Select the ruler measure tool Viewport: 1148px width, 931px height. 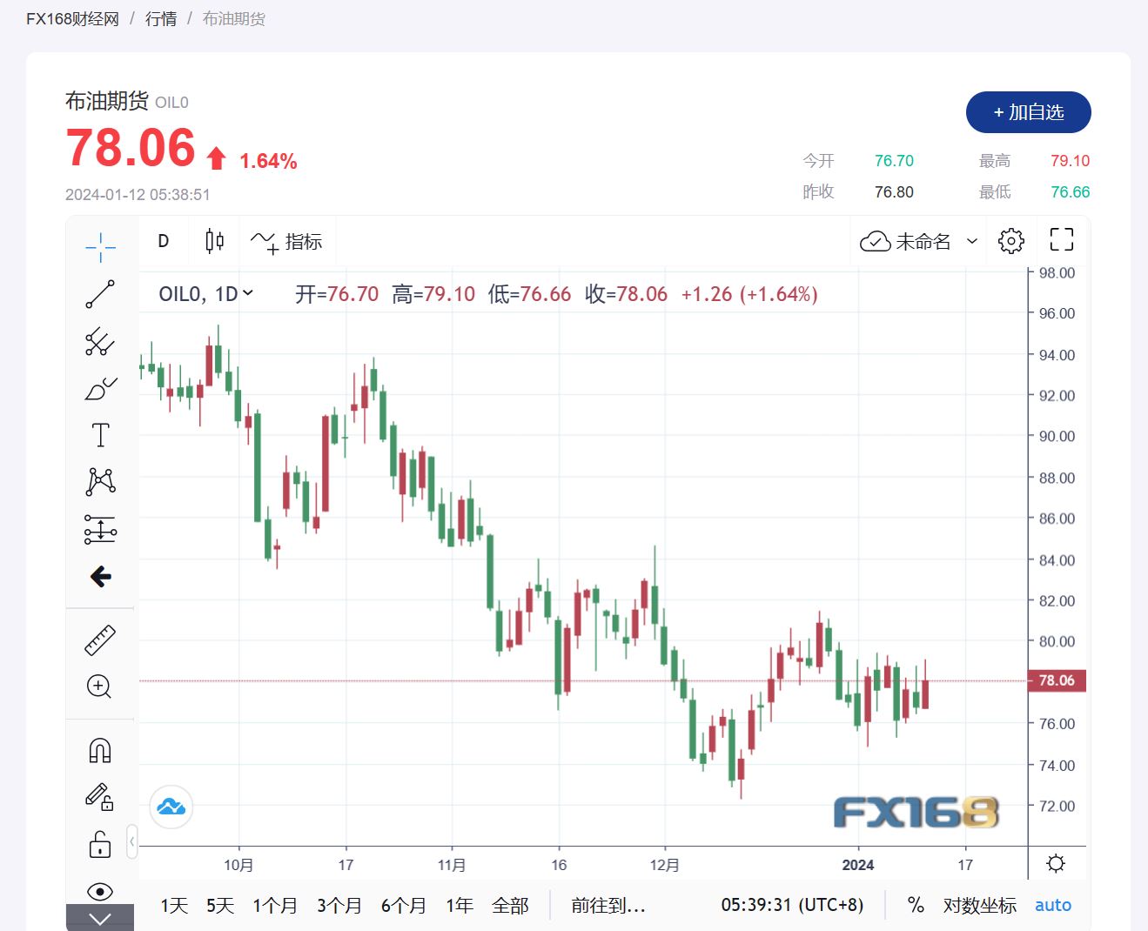[100, 640]
